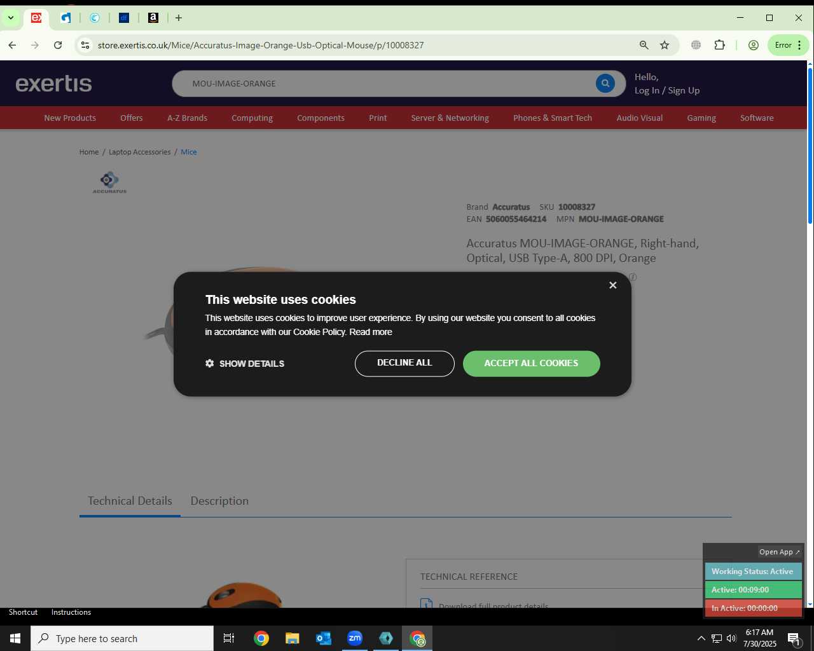Click the Shortcut label

[x=23, y=612]
